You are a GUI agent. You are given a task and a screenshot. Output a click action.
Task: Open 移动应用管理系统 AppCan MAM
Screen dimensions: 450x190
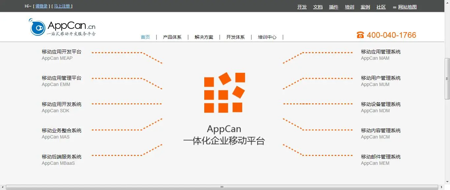click(x=381, y=55)
